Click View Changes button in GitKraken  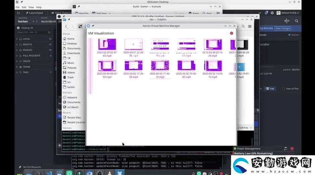(x=283, y=28)
